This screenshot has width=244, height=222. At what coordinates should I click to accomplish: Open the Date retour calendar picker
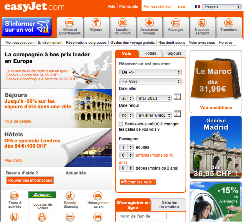click(x=177, y=114)
